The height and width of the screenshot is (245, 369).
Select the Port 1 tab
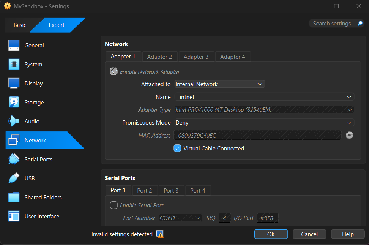[x=118, y=190]
